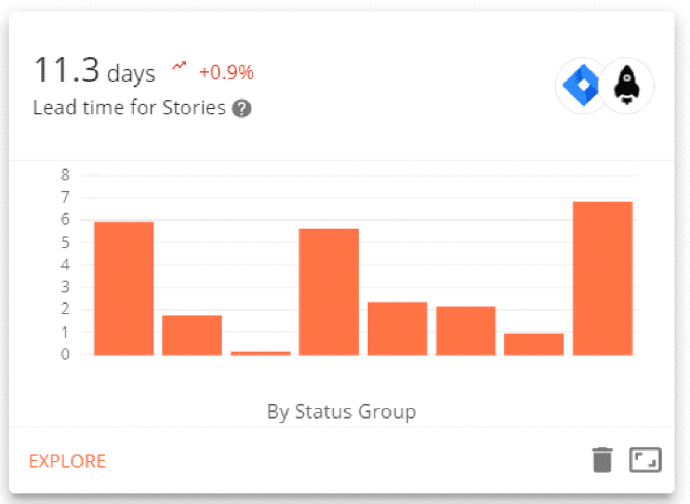Click the Jira data source badge circle

pos(581,85)
